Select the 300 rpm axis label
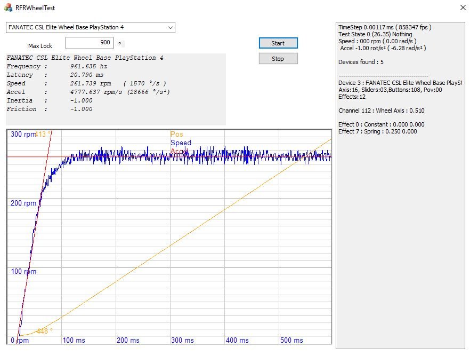This screenshot has height=355, width=470. click(23, 135)
